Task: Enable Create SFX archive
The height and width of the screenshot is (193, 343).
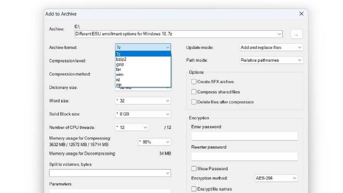Action: (x=194, y=82)
